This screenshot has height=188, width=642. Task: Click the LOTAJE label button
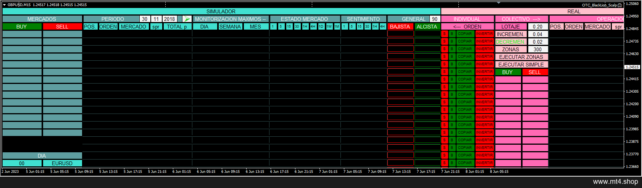tap(511, 27)
